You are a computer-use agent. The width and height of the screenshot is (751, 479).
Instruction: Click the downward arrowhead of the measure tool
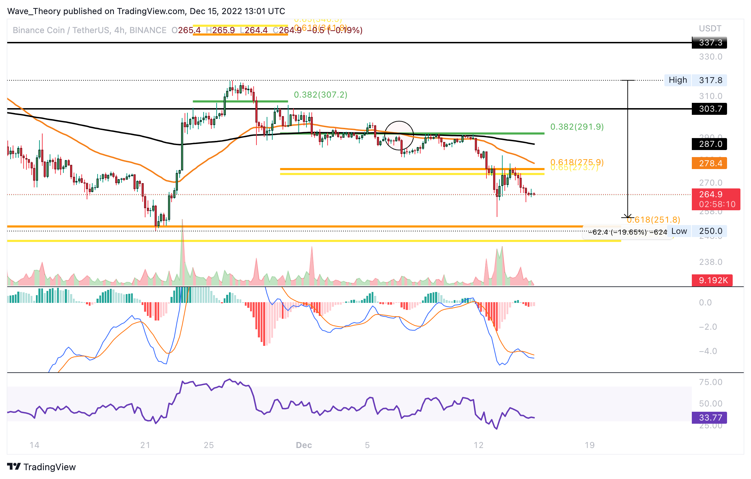pyautogui.click(x=627, y=216)
